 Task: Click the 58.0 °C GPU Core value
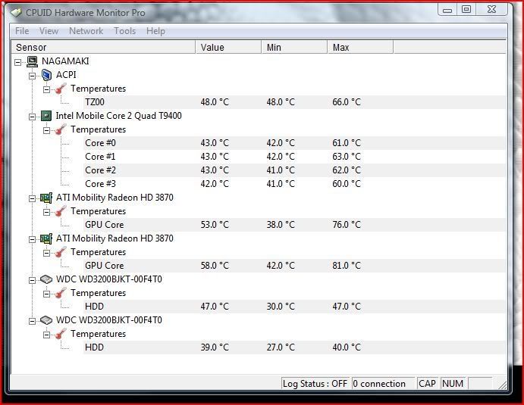click(215, 266)
